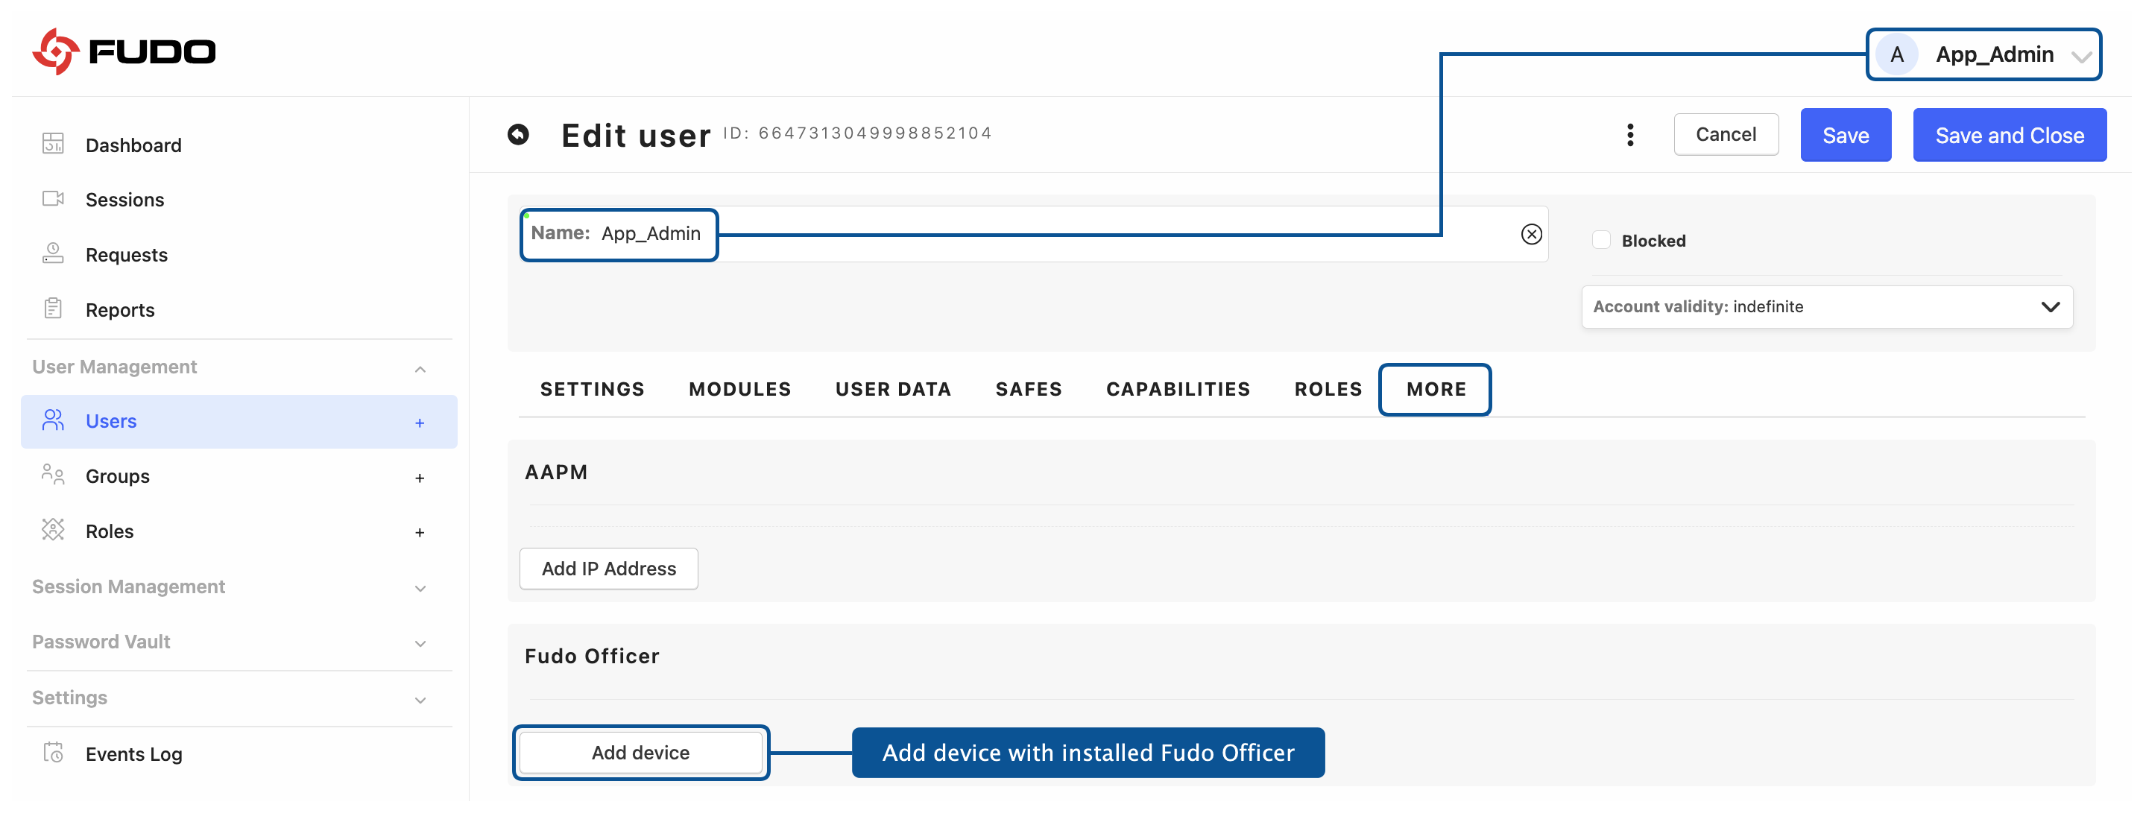Click the user ID number text
The image size is (2143, 819).
(x=875, y=133)
